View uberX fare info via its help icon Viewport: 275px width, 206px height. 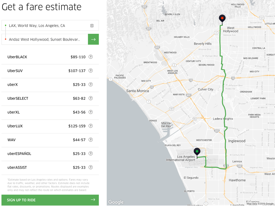pyautogui.click(x=91, y=85)
